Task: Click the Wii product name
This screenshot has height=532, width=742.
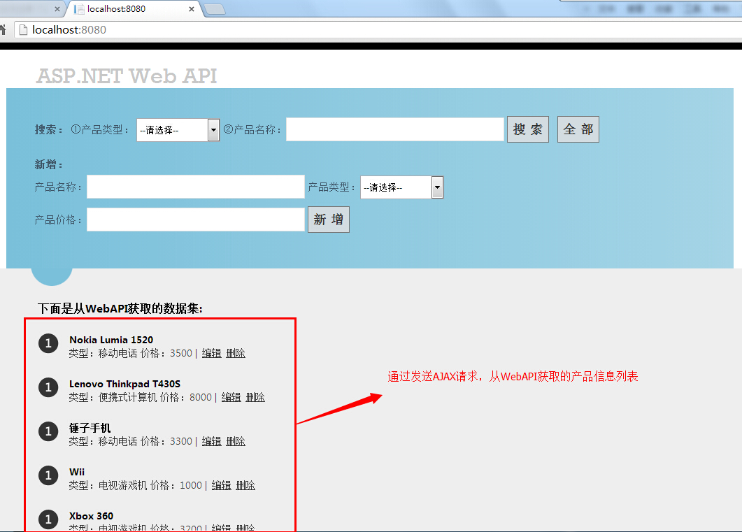Action: 77,472
